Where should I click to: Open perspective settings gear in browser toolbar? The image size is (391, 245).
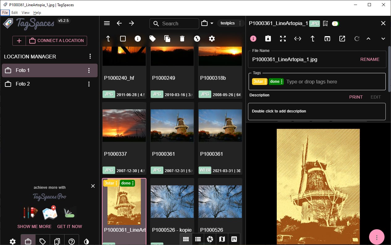212,39
